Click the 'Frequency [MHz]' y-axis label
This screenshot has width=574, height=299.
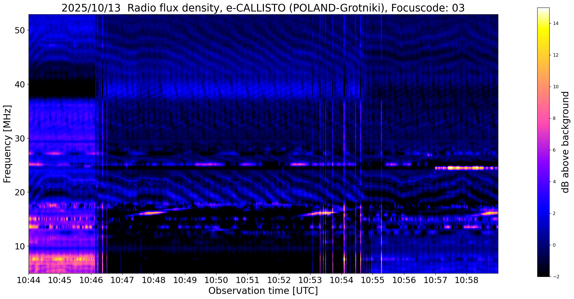(x=7, y=144)
